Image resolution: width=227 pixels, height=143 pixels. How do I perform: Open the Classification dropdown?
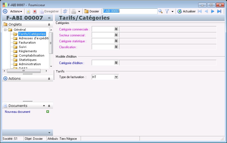tap(116, 47)
